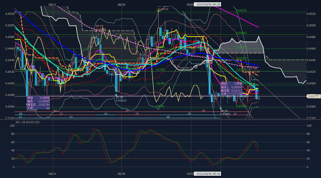
Task: Click the current price tag 0.63777
Action: tap(313, 96)
